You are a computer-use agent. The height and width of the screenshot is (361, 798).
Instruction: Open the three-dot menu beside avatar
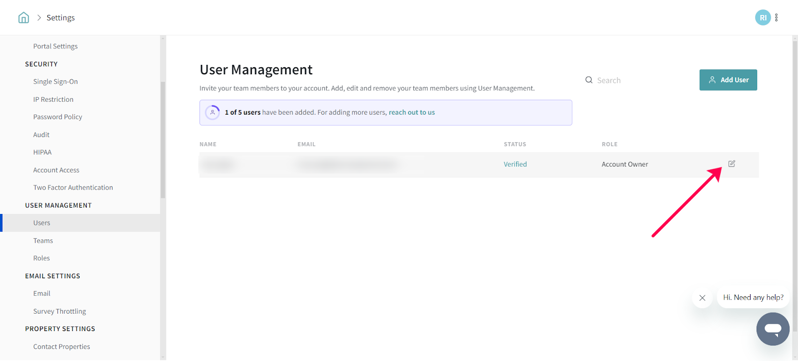(776, 18)
